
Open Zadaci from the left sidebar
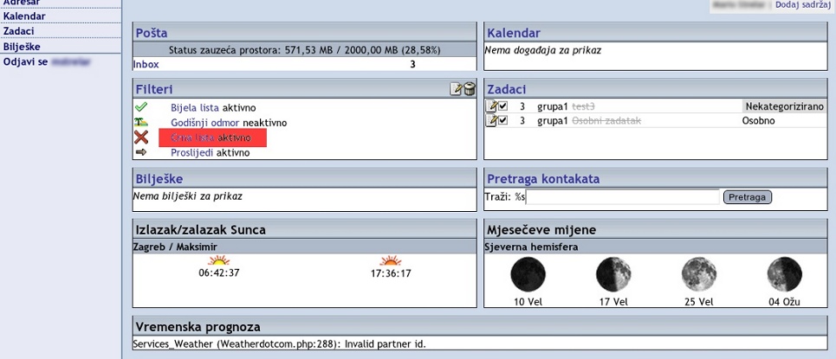(19, 31)
